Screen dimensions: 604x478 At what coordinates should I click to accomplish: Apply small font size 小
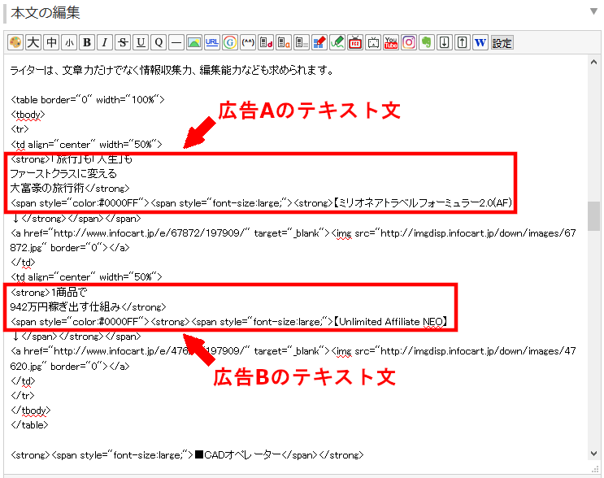(69, 42)
